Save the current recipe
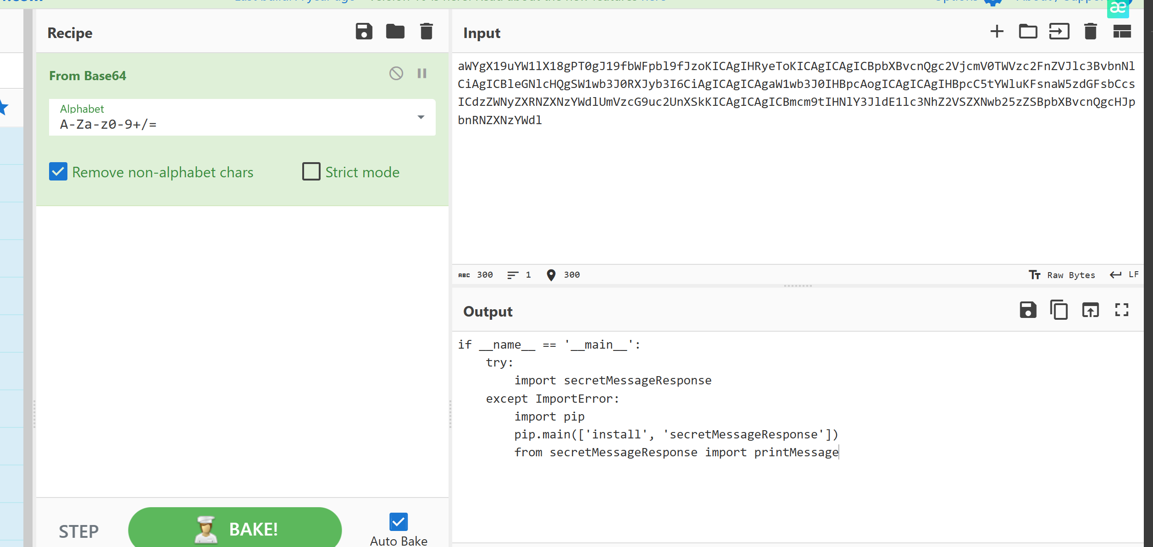Screen dimensions: 1153x547 [364, 32]
